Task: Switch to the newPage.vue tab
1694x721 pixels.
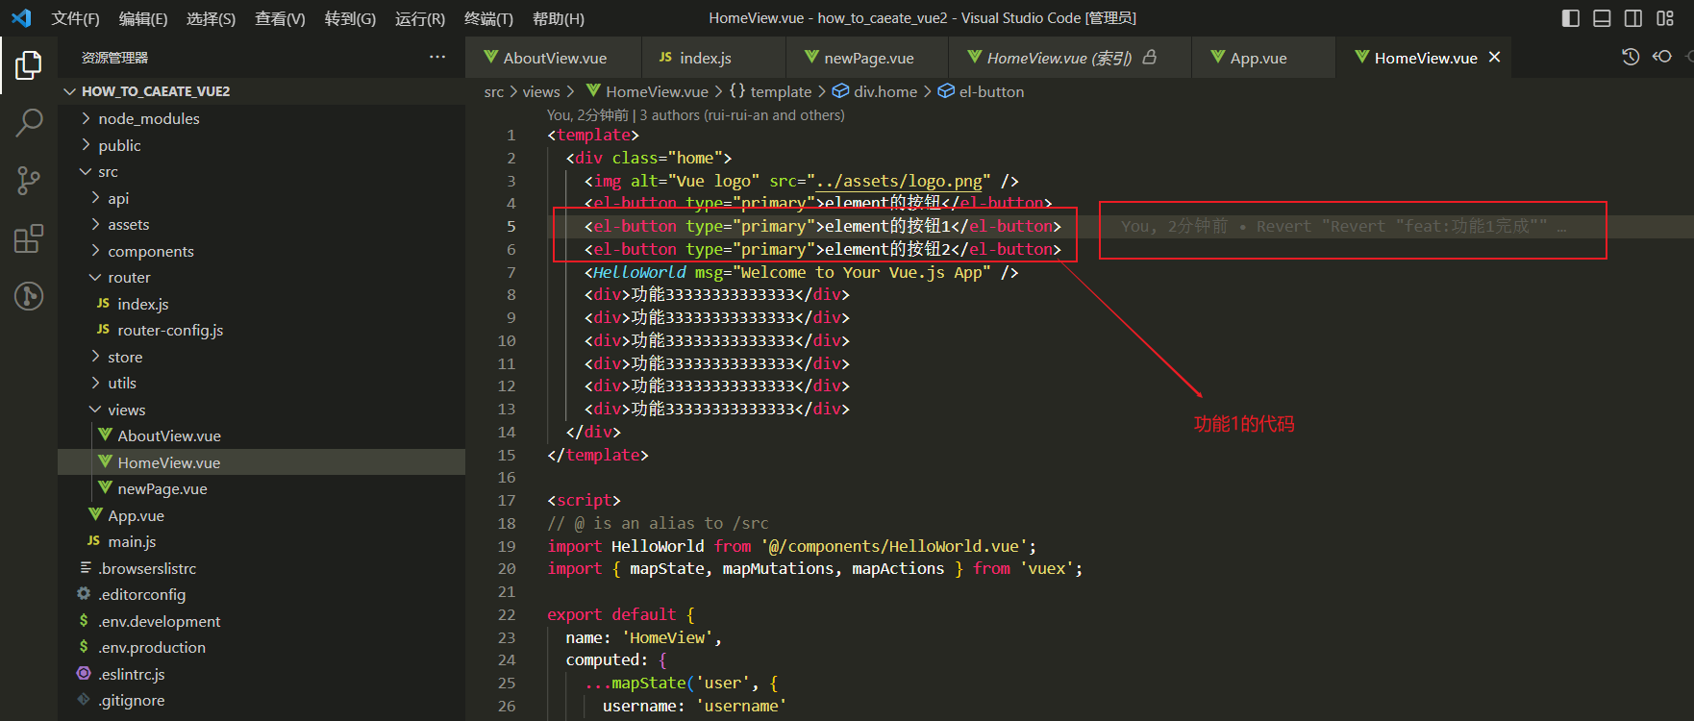Action: click(867, 58)
